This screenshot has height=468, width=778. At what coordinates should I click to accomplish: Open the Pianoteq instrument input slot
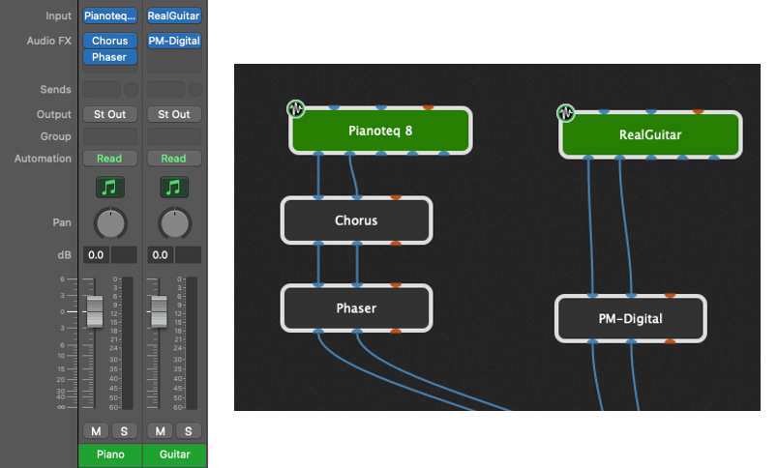coord(109,15)
